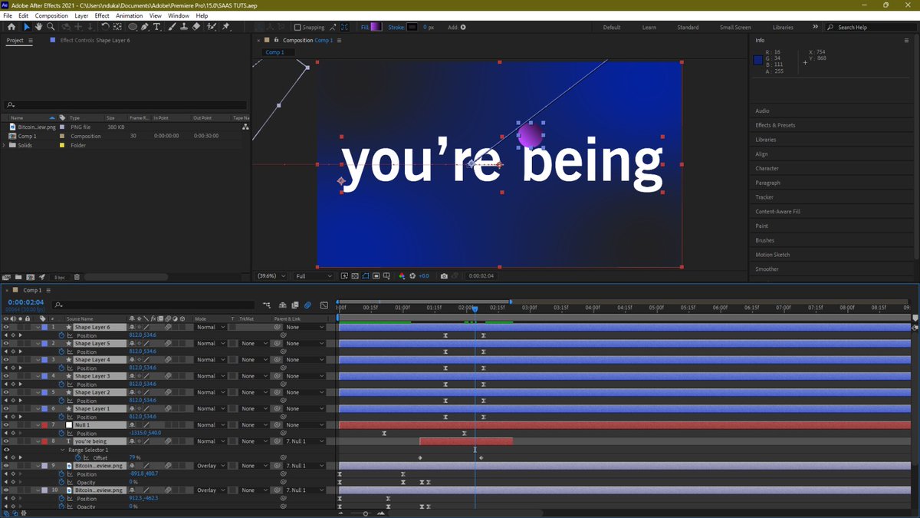Select the Rotation tool
The image size is (920, 518).
pos(105,27)
